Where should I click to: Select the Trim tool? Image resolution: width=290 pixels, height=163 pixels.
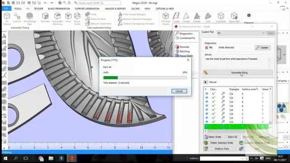(208, 18)
